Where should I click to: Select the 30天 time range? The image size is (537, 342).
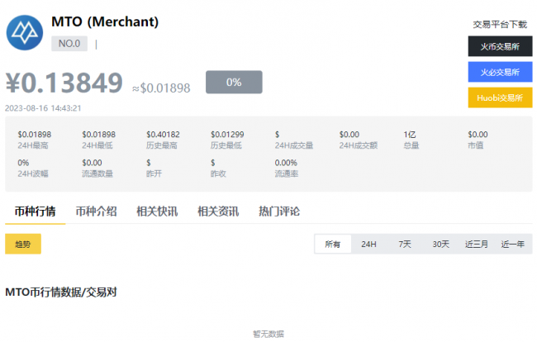(x=441, y=244)
